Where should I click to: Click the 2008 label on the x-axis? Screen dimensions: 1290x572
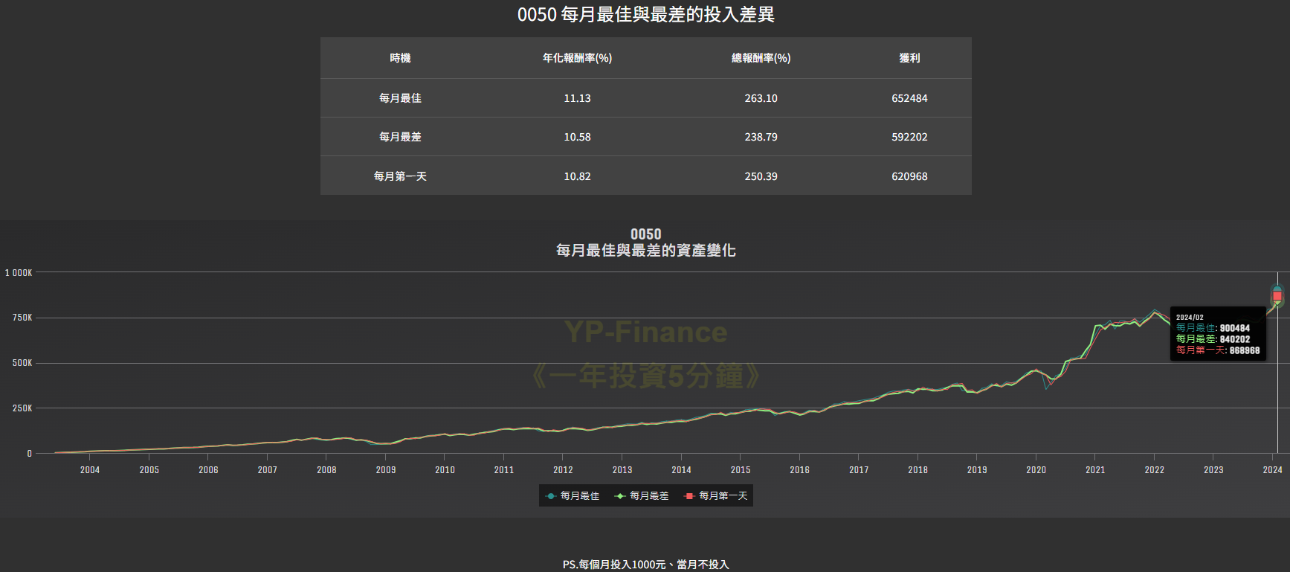pos(326,470)
